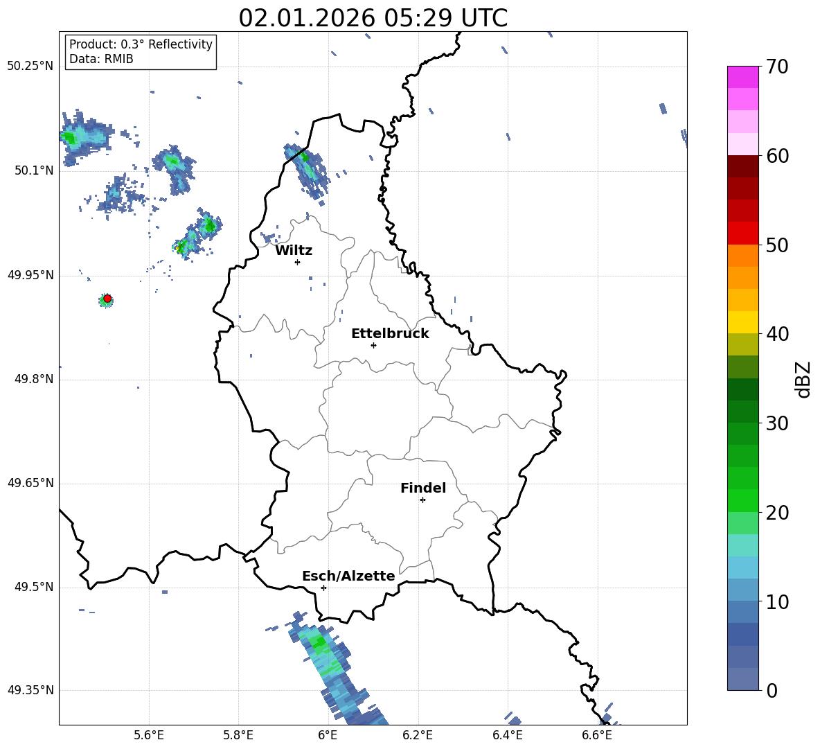Click the 5.8°E longitude label
Viewport: 820px width, 749px height.
pyautogui.click(x=238, y=735)
